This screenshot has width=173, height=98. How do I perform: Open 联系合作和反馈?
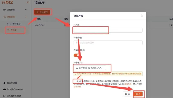click(x=14, y=96)
